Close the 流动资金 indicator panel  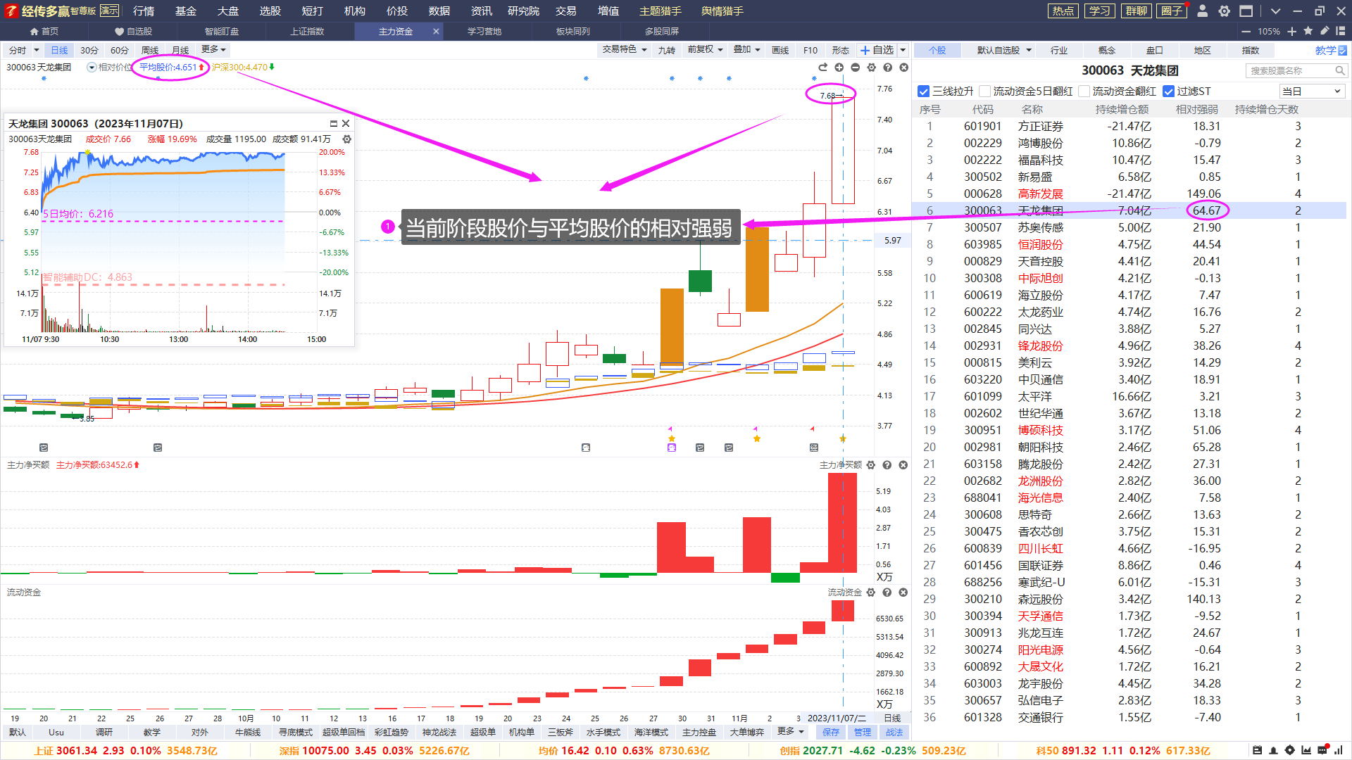(903, 593)
